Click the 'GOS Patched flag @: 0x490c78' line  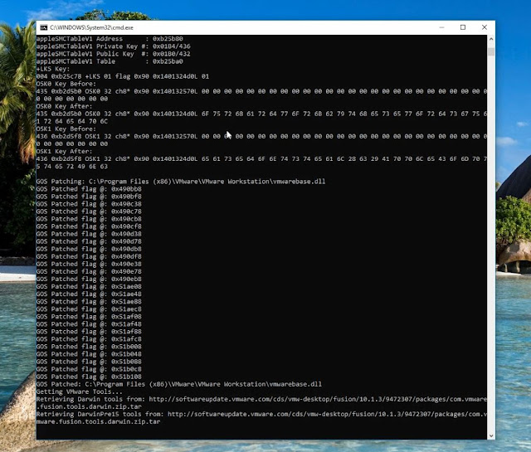(89, 211)
